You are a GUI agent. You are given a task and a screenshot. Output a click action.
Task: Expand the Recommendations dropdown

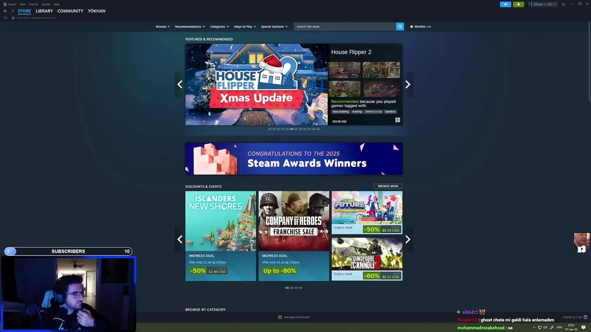[x=190, y=26]
